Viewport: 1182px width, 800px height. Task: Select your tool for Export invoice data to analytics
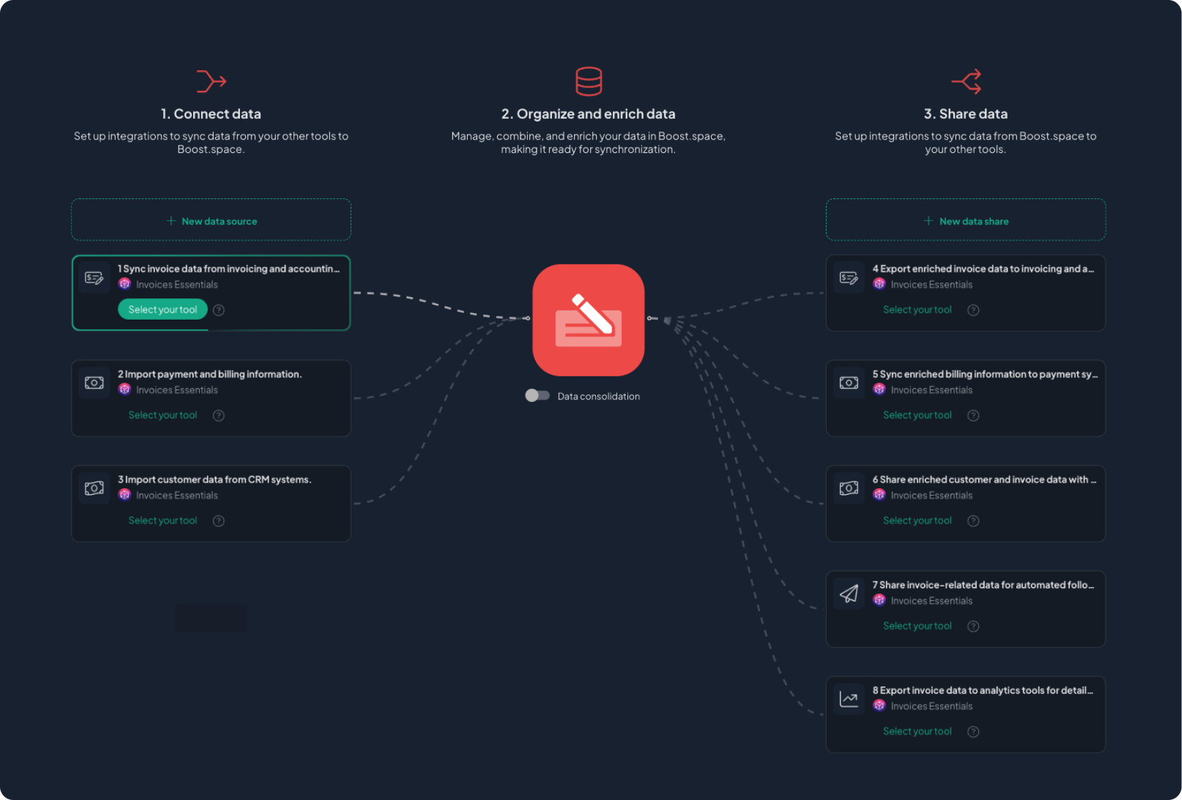[917, 731]
